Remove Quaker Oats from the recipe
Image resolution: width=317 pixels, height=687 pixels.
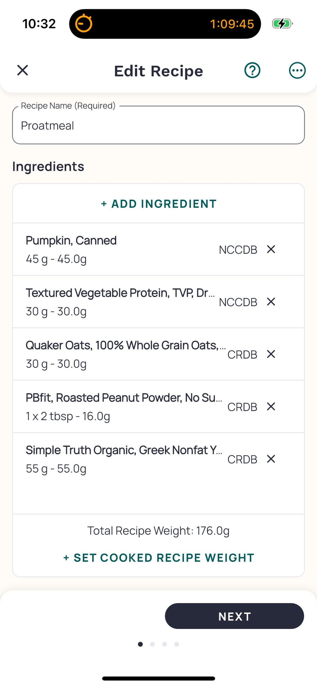coord(271,354)
